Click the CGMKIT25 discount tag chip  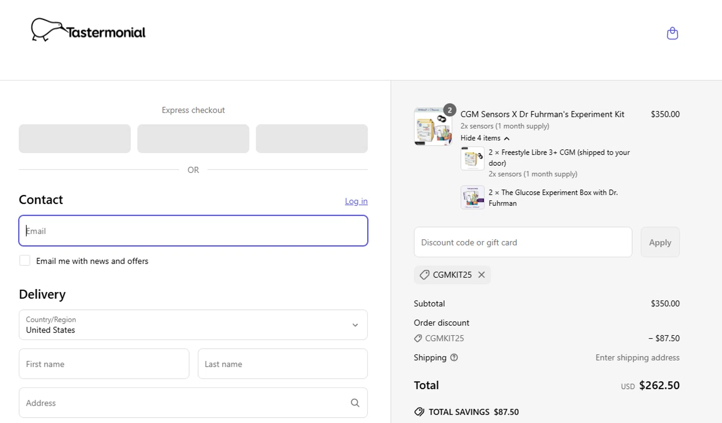[452, 275]
